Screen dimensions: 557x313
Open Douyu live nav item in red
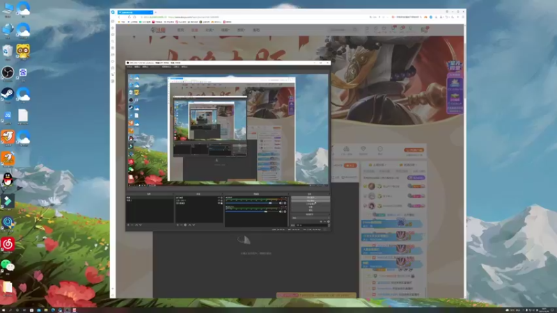[195, 30]
